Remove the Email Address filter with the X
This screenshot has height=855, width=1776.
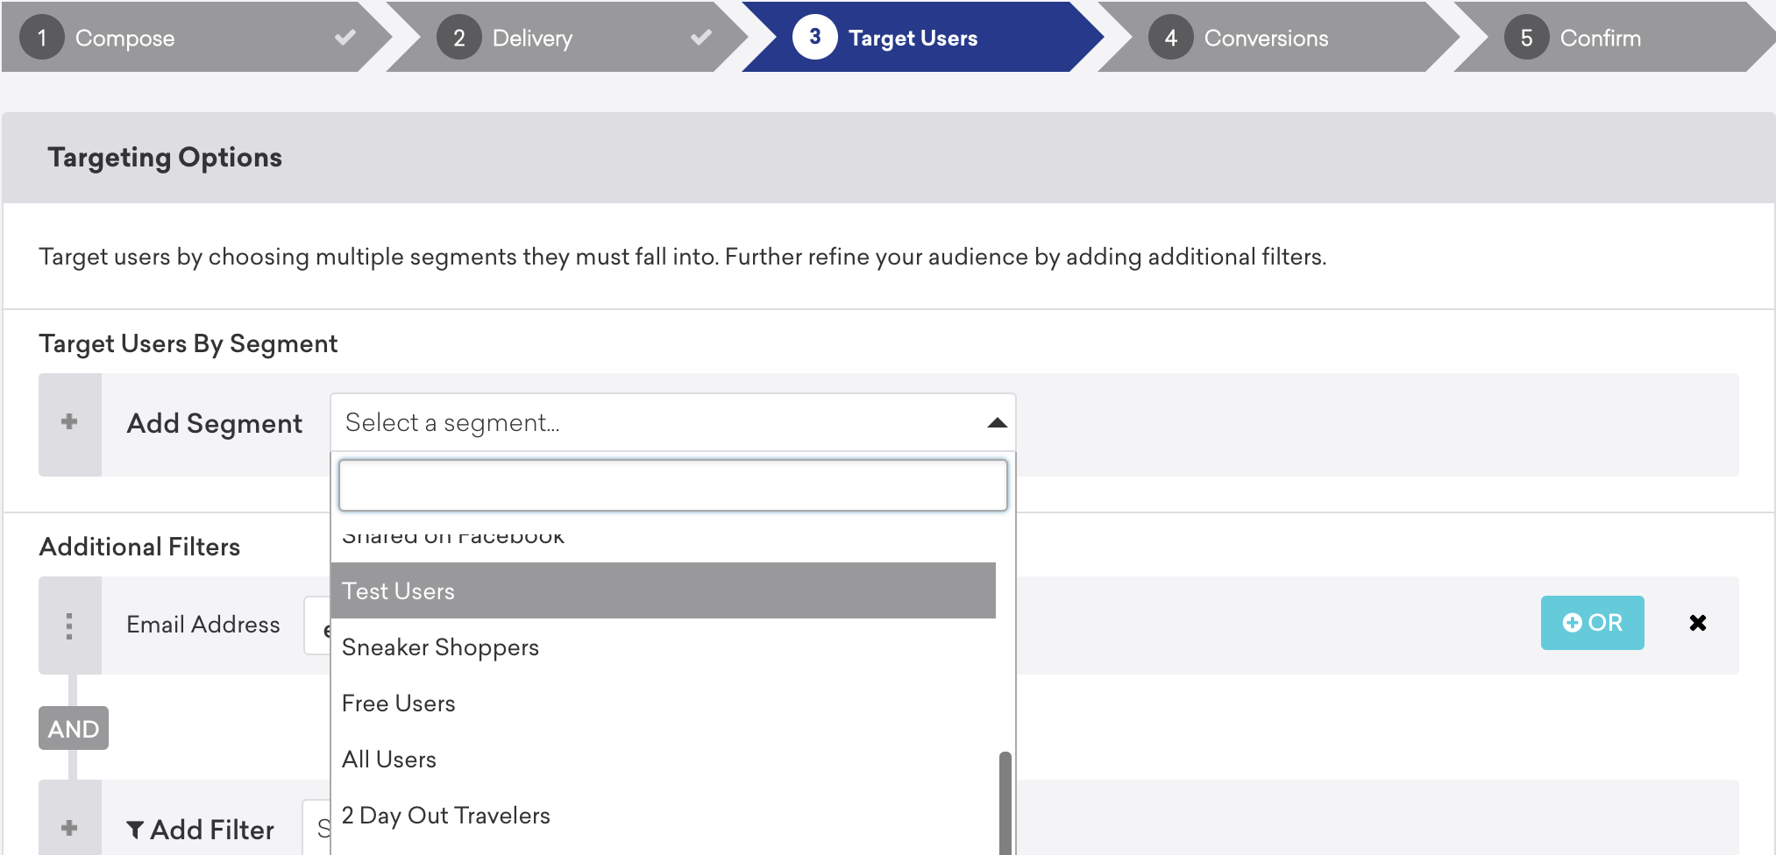[1697, 623]
